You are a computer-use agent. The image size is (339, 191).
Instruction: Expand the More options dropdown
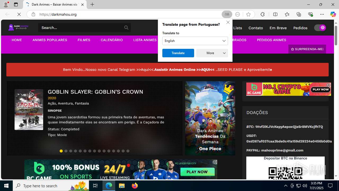click(212, 53)
